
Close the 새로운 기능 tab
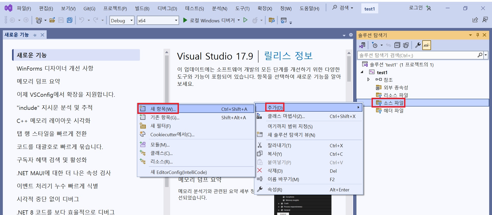(x=43, y=35)
